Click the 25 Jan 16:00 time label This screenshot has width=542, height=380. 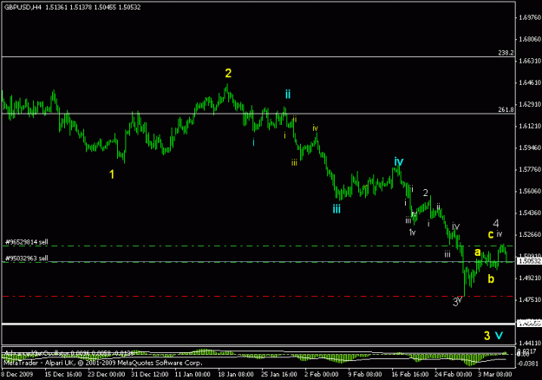click(x=279, y=375)
